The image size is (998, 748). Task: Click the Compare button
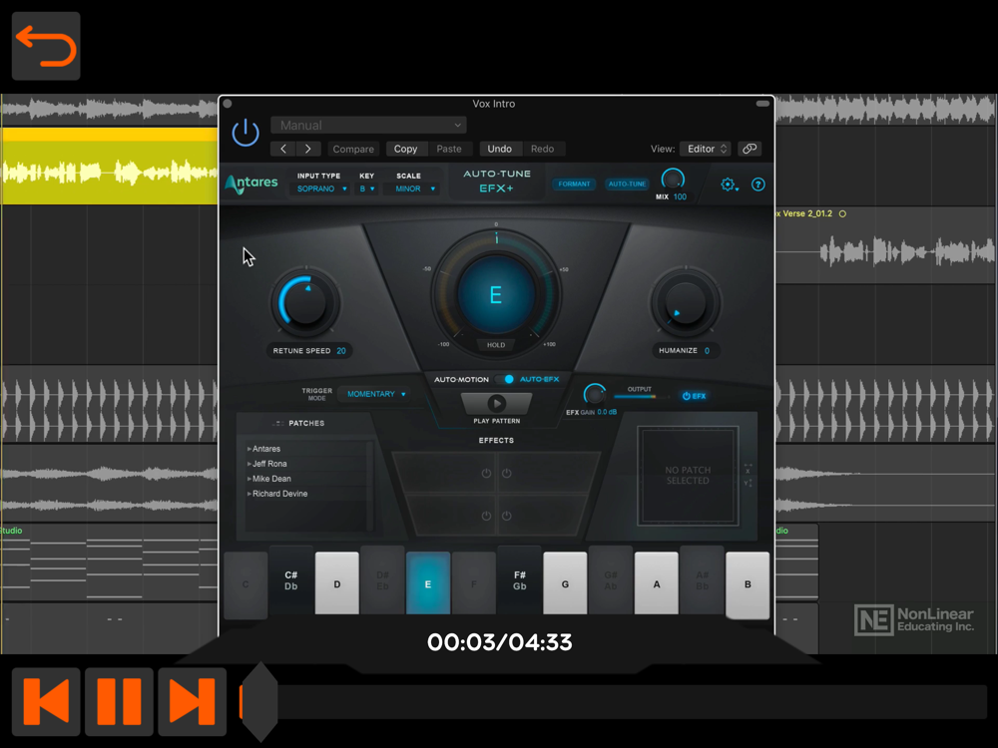(x=353, y=149)
